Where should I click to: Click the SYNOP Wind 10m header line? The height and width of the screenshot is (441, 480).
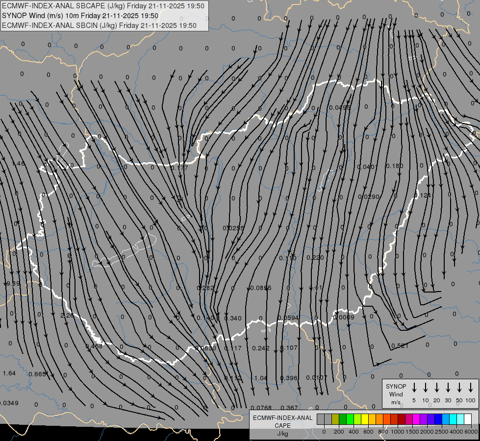(x=80, y=16)
